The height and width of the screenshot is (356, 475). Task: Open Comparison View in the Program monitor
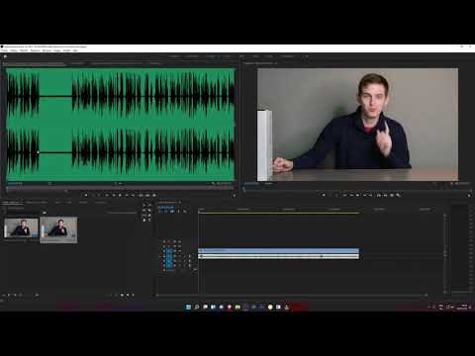[398, 195]
